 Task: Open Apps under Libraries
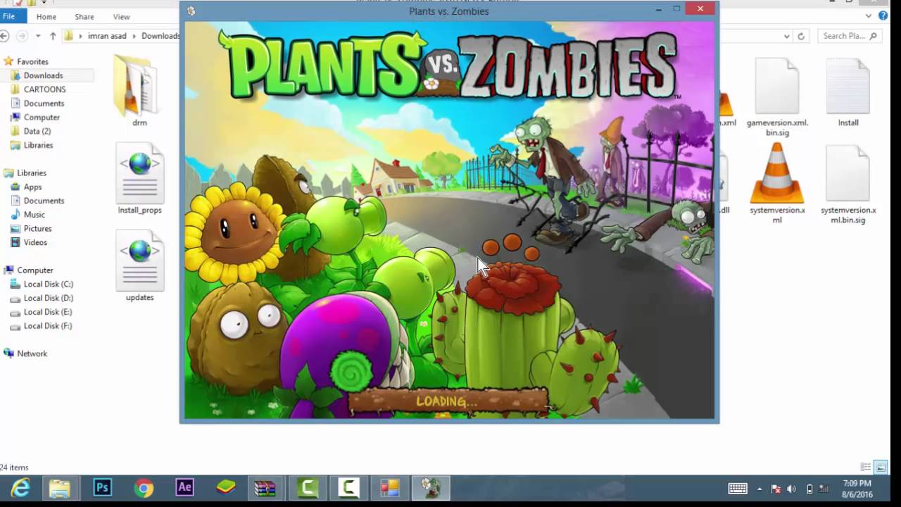[x=32, y=187]
